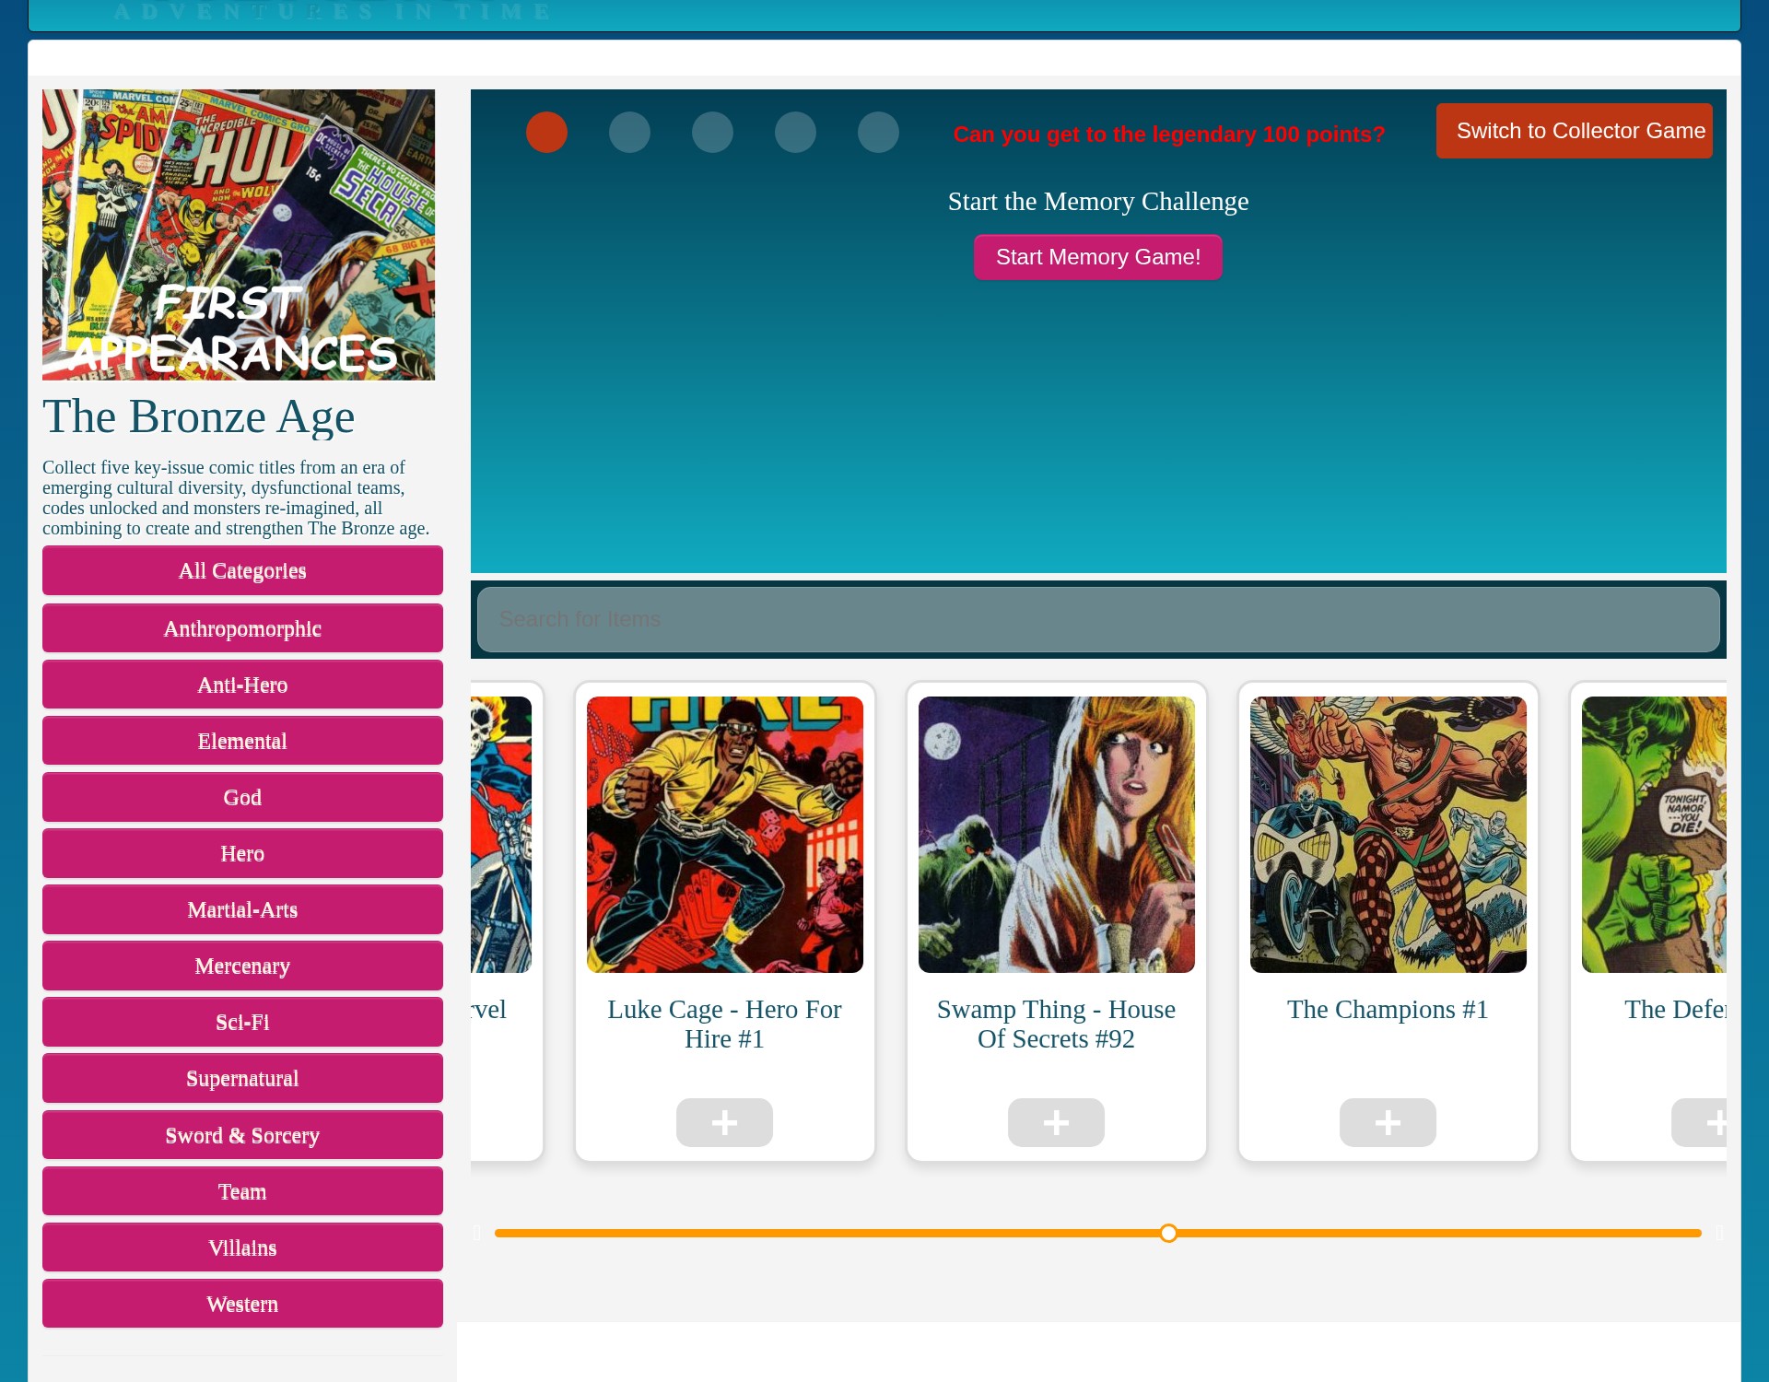Filter by Martial-Arts category
This screenshot has width=1769, height=1382.
(x=242, y=909)
